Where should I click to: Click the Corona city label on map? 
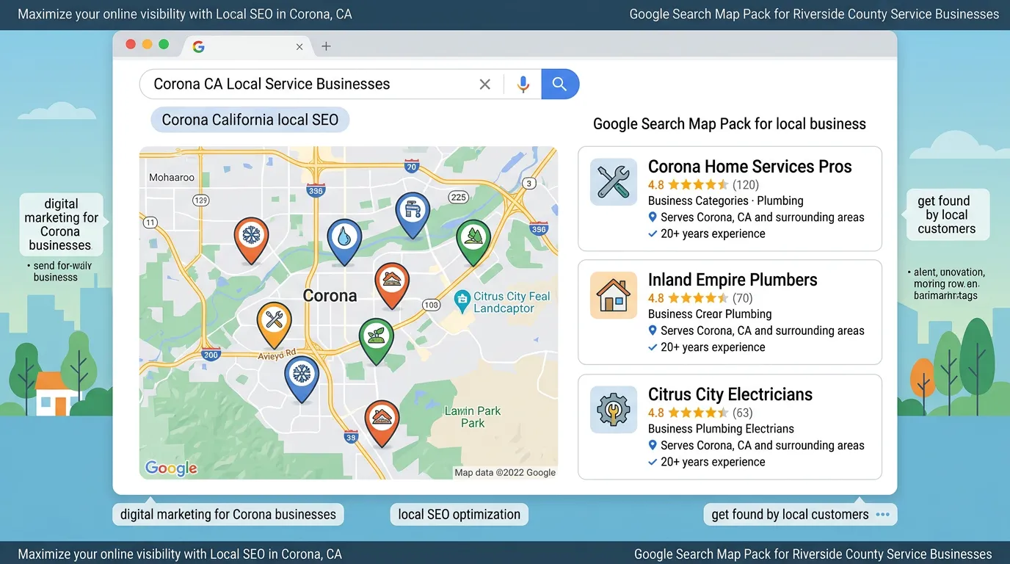click(330, 296)
